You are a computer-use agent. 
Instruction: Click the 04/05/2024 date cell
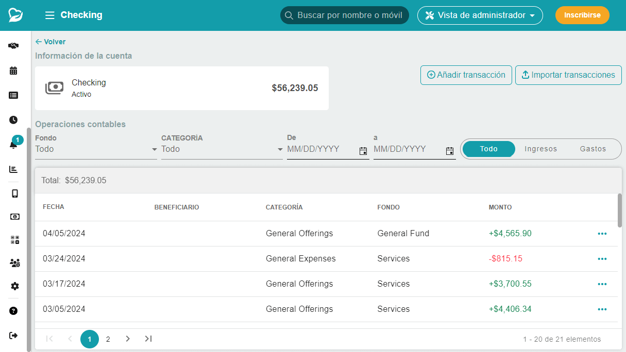click(x=64, y=234)
